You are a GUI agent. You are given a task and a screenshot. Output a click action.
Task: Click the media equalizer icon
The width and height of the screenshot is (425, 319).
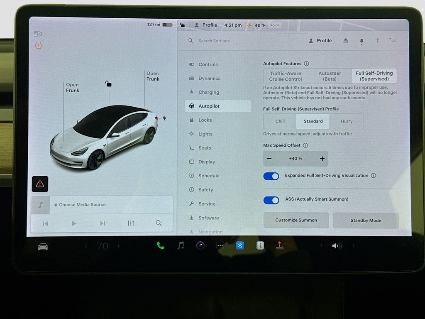click(131, 223)
